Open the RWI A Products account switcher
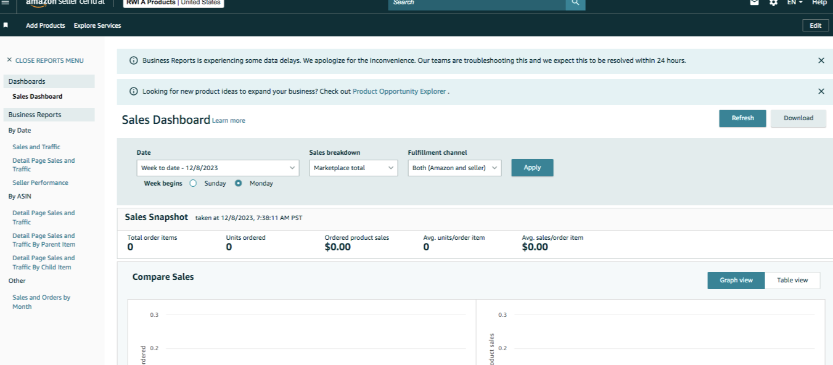This screenshot has width=833, height=365. click(173, 2)
